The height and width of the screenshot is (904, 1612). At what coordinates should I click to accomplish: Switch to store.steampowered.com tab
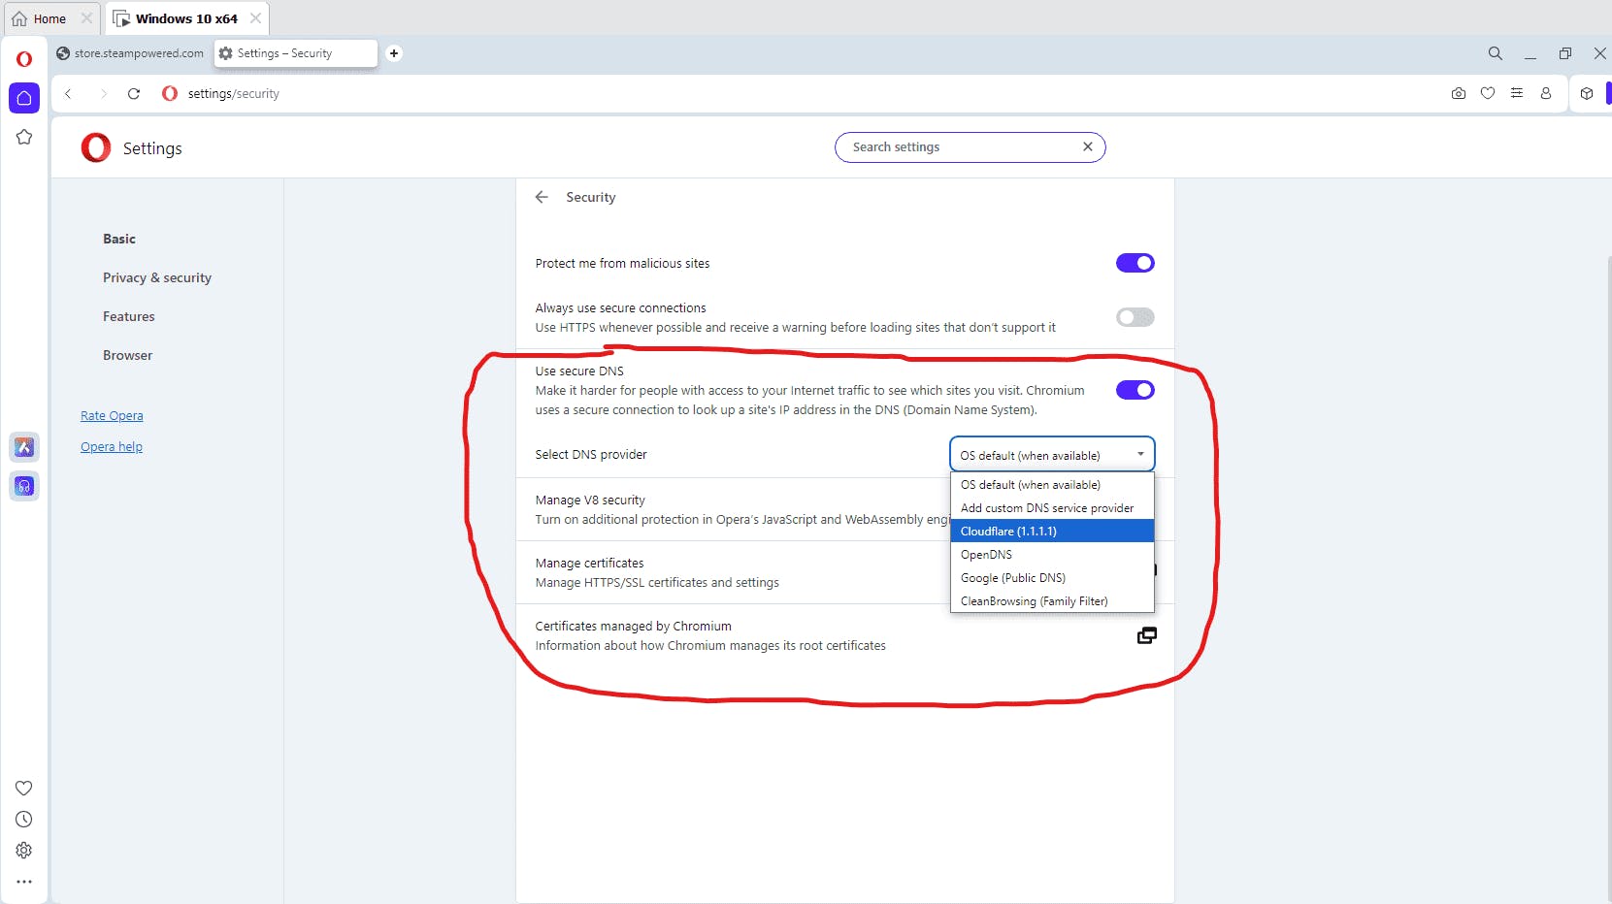(131, 53)
